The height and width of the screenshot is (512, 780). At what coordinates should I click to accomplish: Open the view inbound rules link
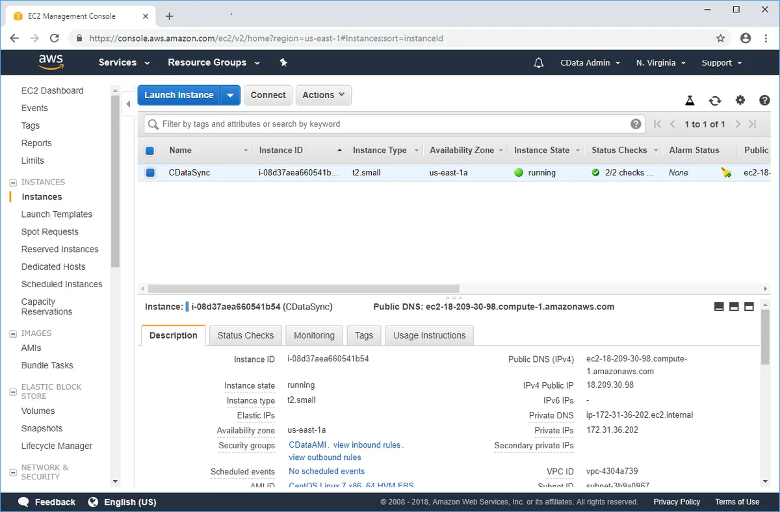point(367,445)
